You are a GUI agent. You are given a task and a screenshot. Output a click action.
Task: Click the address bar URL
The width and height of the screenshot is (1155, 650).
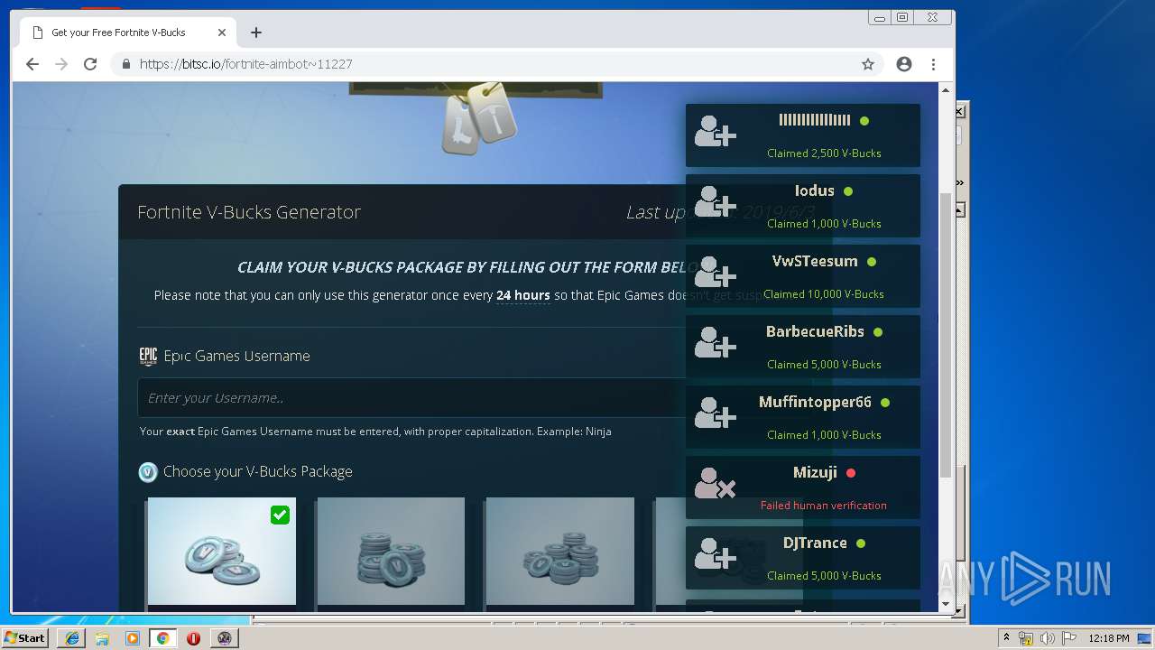click(245, 64)
